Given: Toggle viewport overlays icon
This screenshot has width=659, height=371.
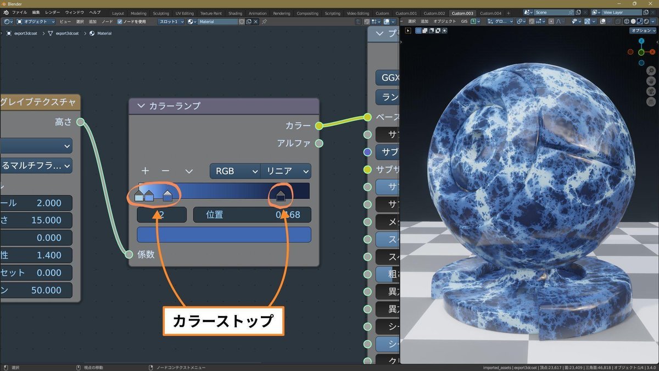Looking at the screenshot, I should coord(602,21).
